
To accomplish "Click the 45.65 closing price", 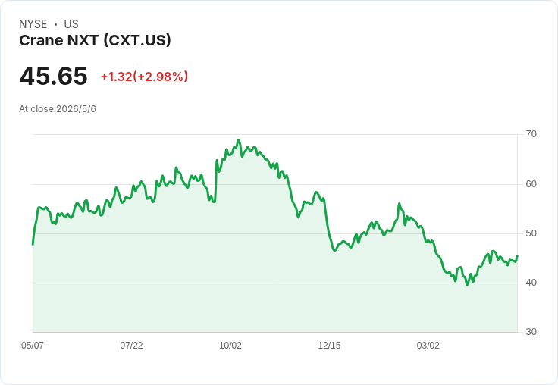I will (x=53, y=76).
